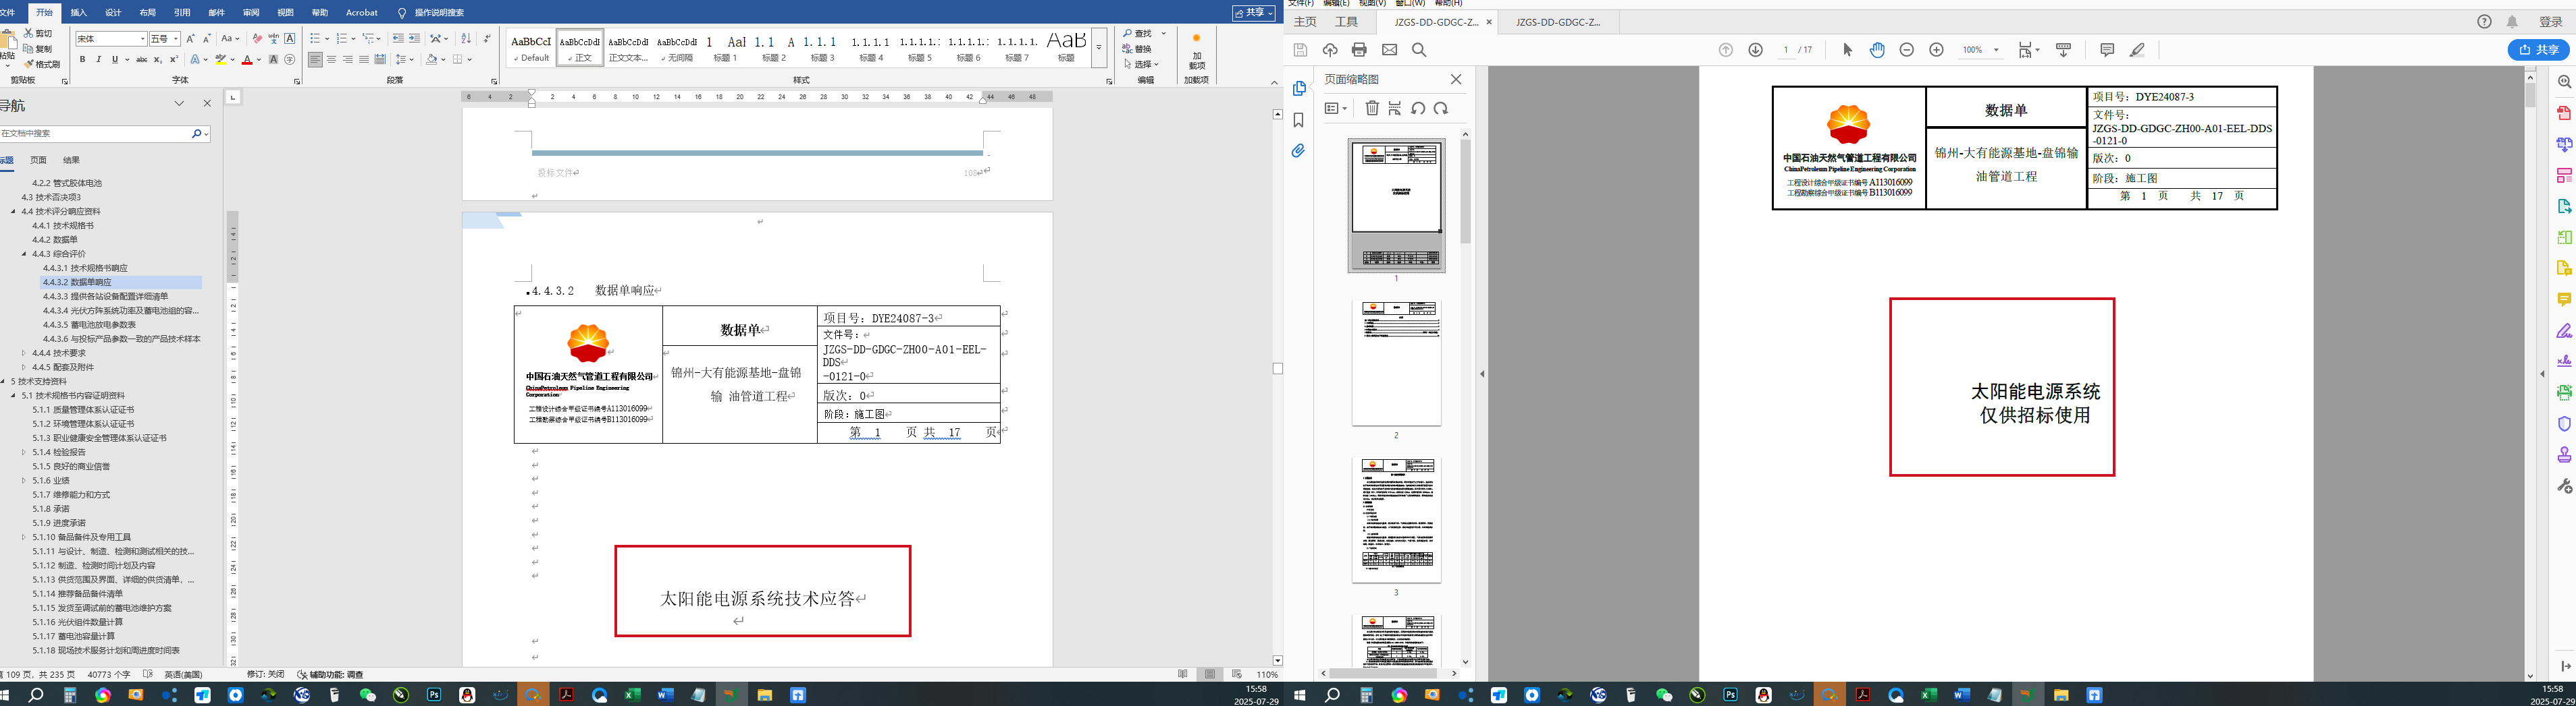Apply yellow text highlight color
2576x706 pixels.
click(221, 60)
